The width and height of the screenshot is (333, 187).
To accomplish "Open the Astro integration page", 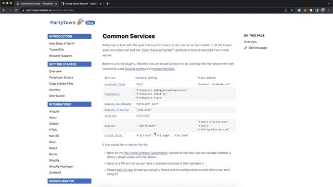I will click(x=53, y=118).
